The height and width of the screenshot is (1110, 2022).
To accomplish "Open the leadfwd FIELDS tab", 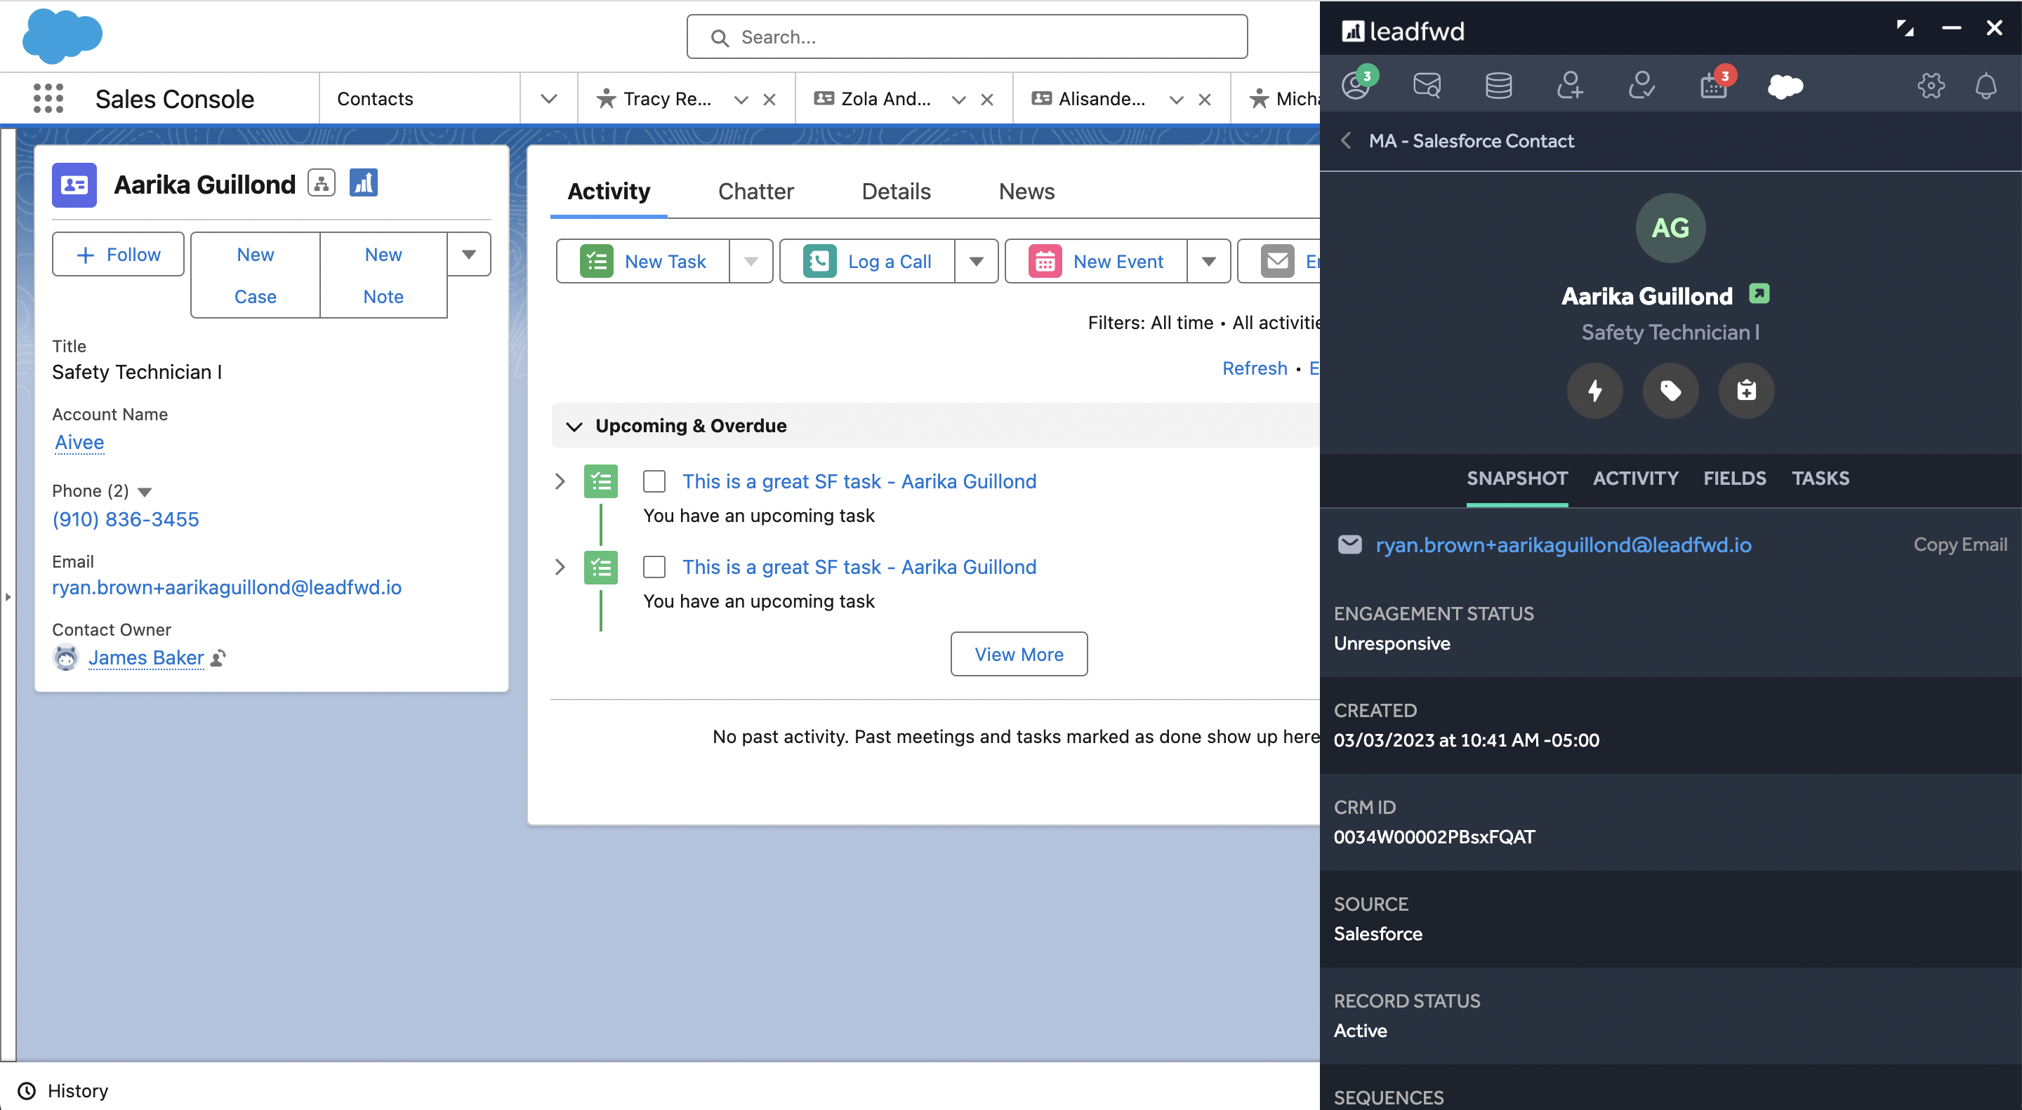I will (x=1735, y=479).
